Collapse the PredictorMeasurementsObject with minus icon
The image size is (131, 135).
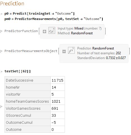tap(64, 51)
